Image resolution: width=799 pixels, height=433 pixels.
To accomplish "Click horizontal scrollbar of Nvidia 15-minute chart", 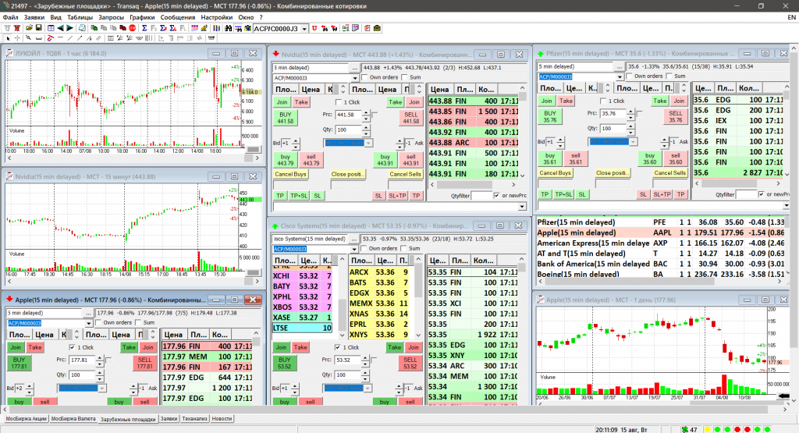I will (x=133, y=281).
